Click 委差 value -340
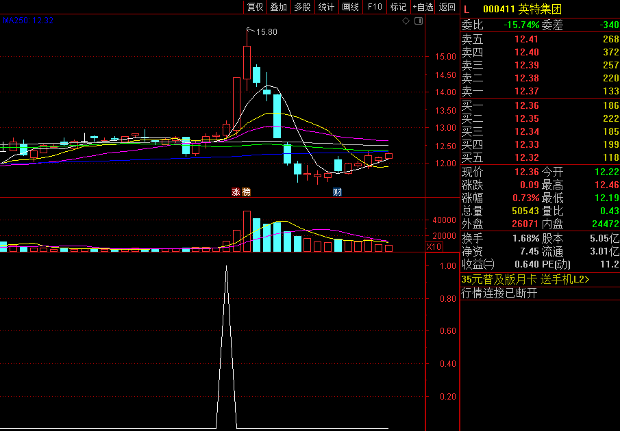Screen dimensions: 620x431 (x=609, y=25)
